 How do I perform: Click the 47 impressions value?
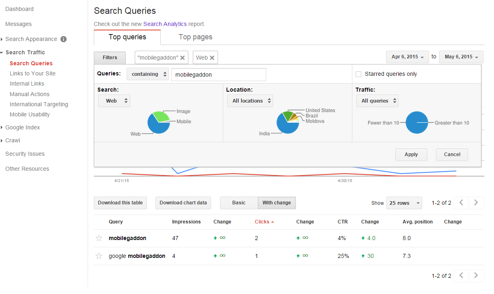[175, 238]
